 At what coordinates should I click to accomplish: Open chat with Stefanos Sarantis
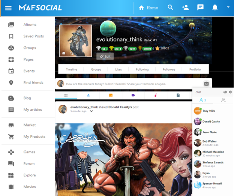pos(213,164)
